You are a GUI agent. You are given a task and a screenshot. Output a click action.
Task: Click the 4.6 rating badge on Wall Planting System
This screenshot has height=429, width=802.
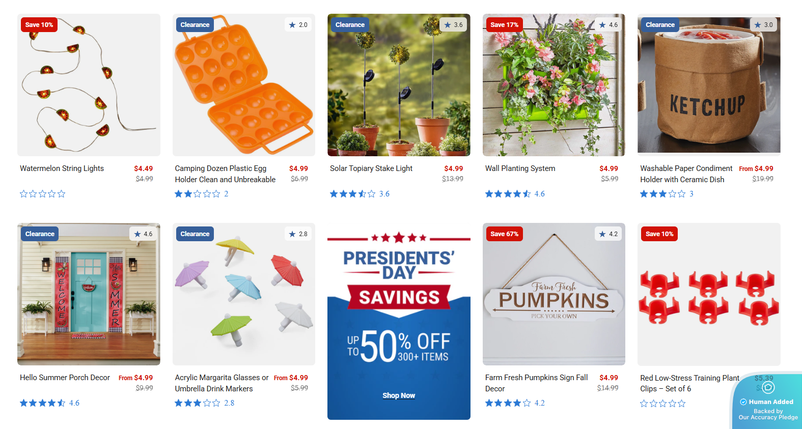[608, 25]
